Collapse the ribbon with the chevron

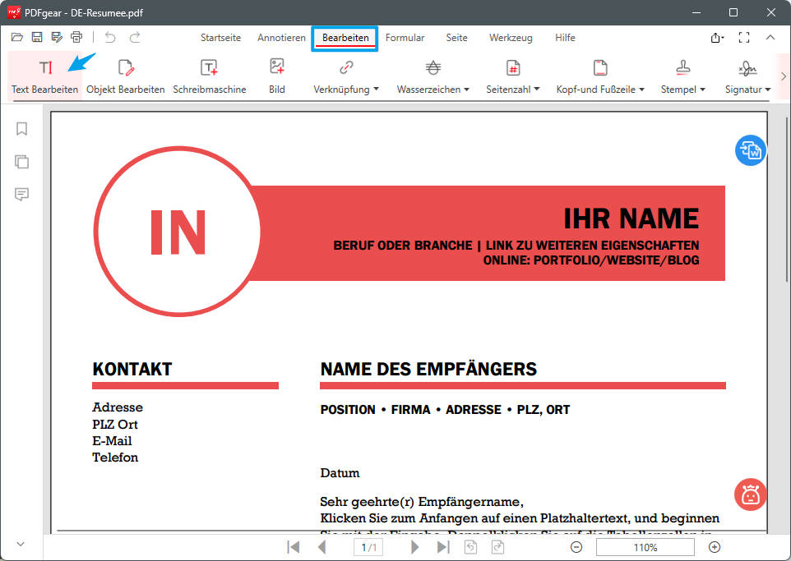click(x=770, y=37)
